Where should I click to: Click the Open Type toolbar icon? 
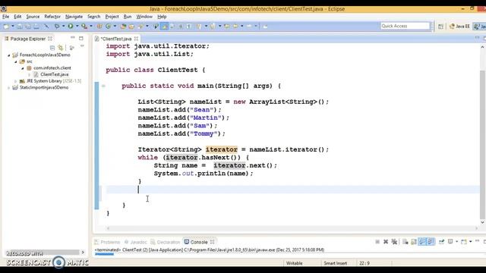(123, 27)
